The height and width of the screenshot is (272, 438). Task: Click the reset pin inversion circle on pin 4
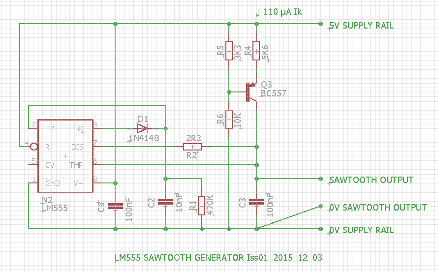pos(34,147)
